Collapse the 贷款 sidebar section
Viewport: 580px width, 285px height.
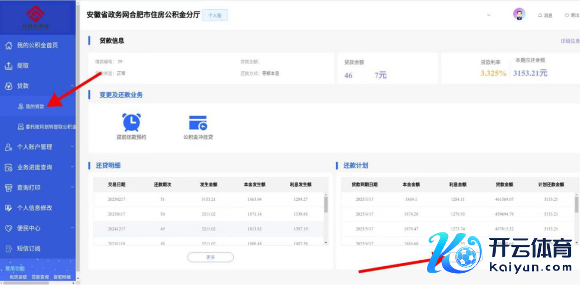[72, 86]
